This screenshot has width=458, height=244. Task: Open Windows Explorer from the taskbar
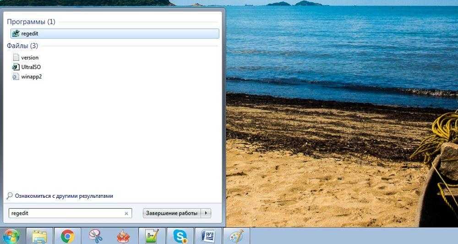[x=39, y=236]
